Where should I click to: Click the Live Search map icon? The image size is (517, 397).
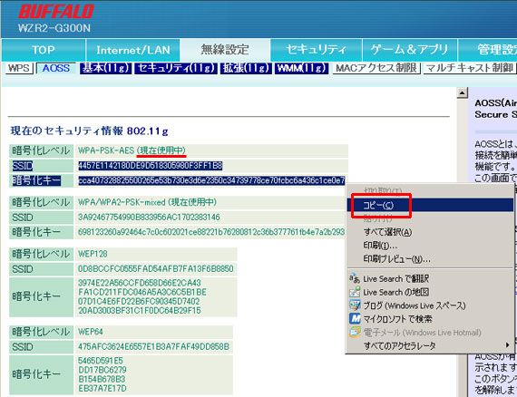click(355, 292)
